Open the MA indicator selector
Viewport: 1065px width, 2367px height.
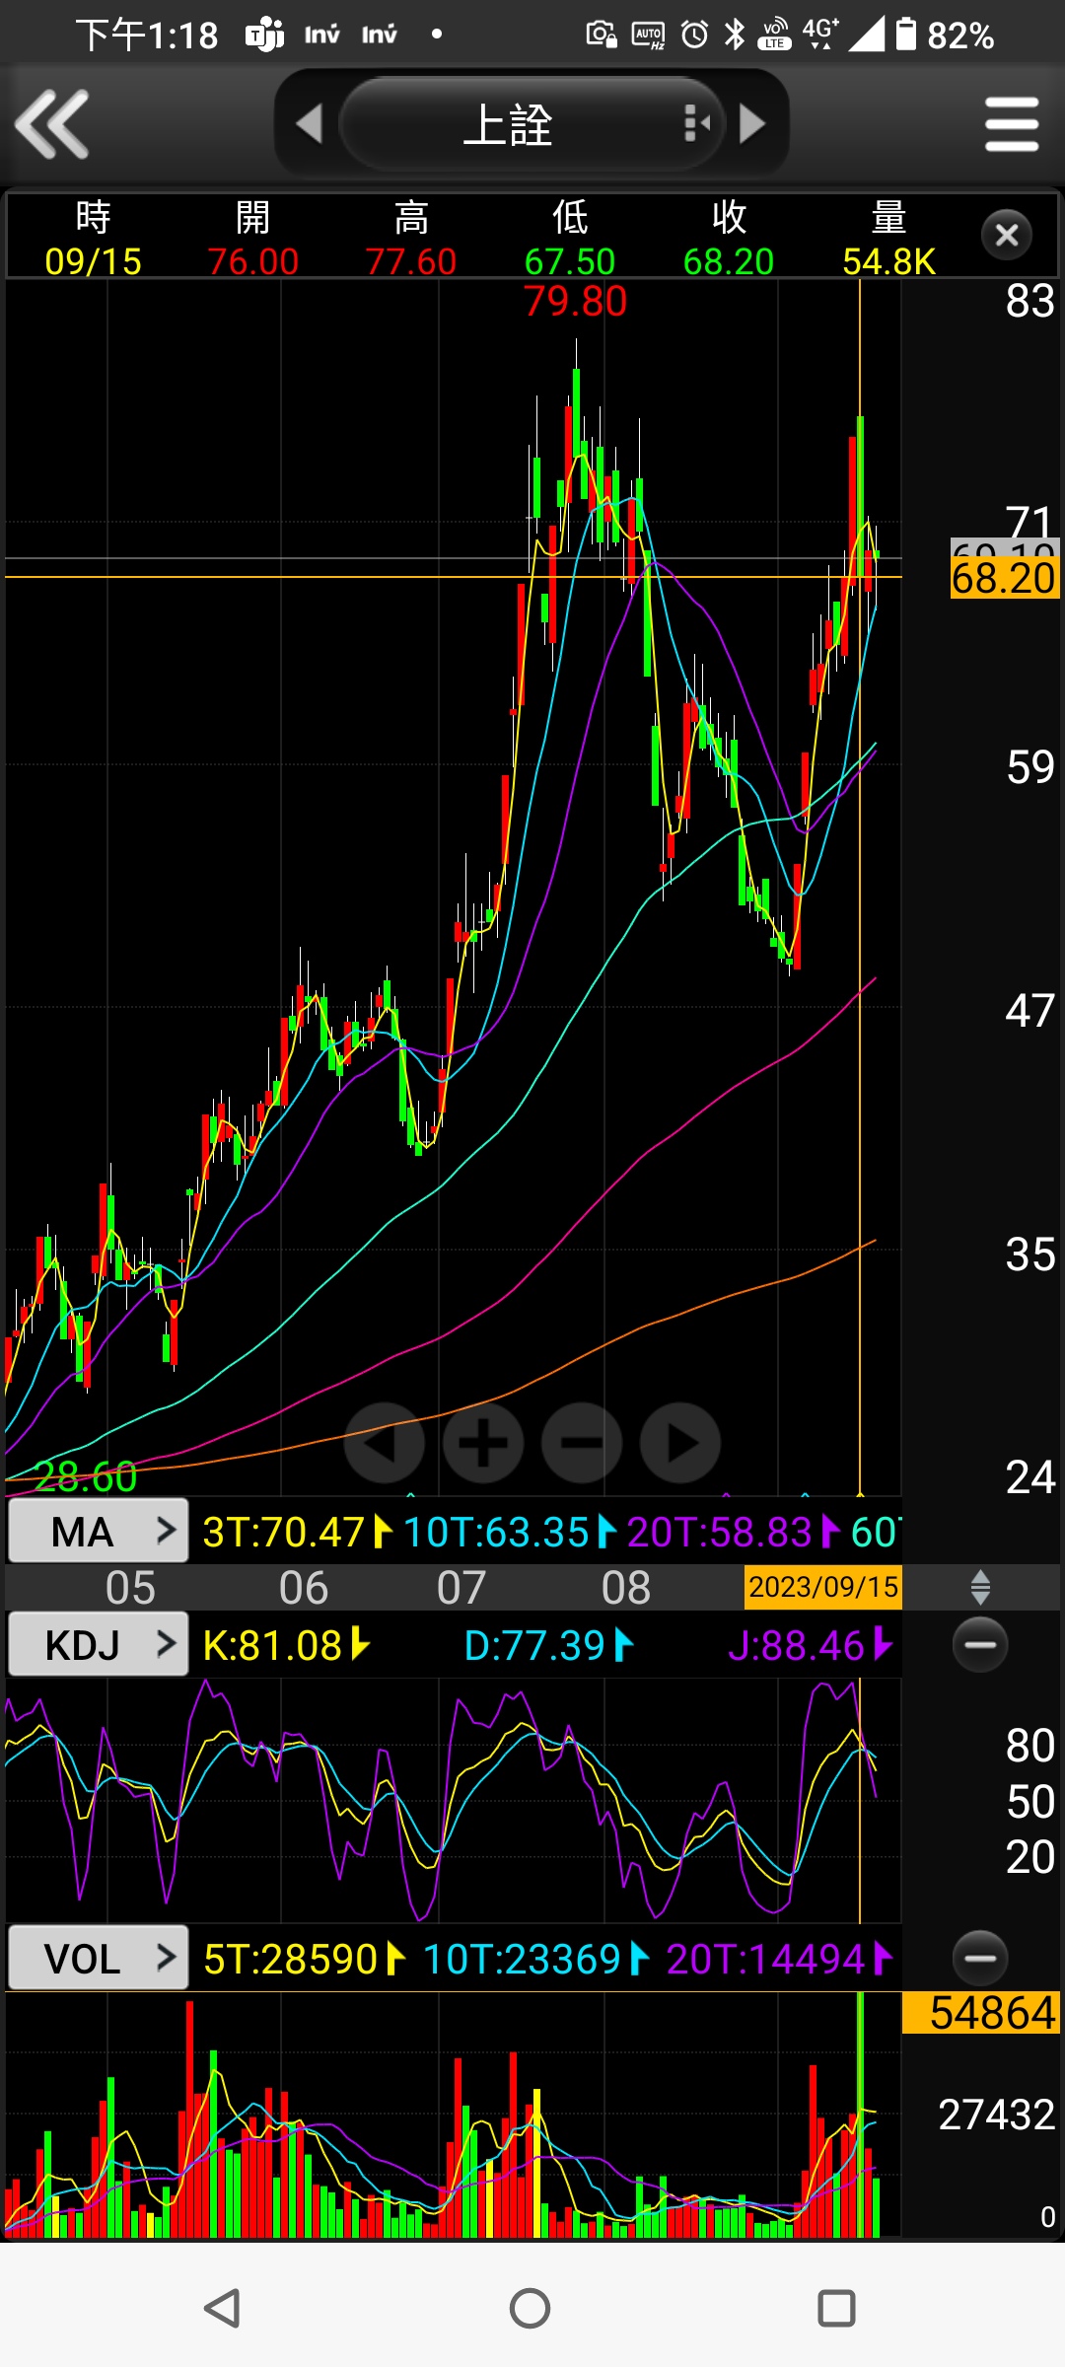pos(98,1532)
